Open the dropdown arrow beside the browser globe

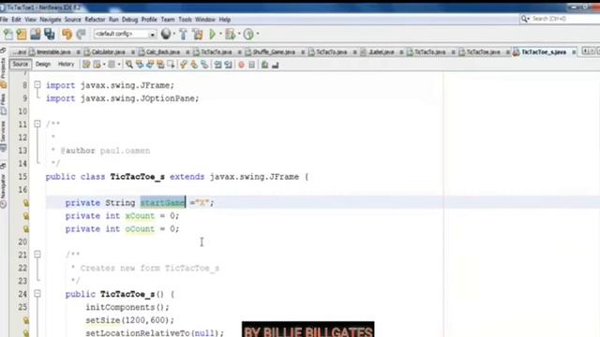click(x=174, y=34)
